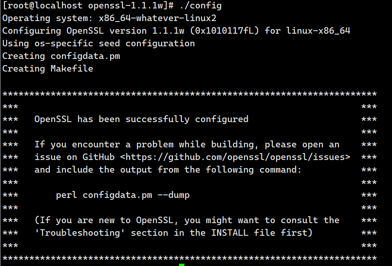
Task: Click the 'x86_64-whatever-linux2' operating system text
Action: pyautogui.click(x=158, y=18)
